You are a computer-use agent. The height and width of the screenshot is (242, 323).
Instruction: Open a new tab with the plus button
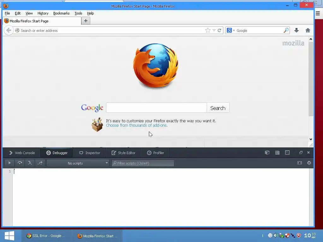tap(86, 21)
